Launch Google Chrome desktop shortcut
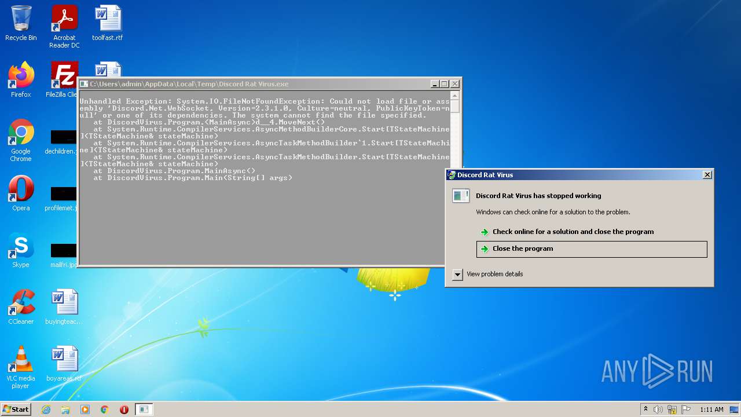This screenshot has height=417, width=741. 21,140
